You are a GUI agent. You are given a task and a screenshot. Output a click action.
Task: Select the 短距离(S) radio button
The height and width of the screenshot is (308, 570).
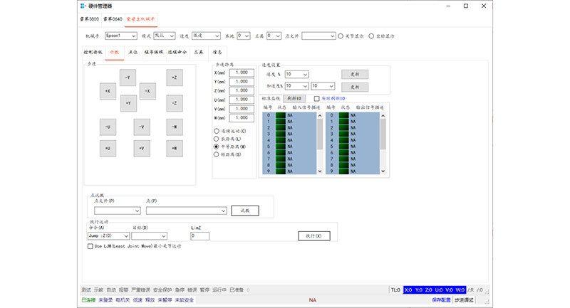[x=217, y=154]
